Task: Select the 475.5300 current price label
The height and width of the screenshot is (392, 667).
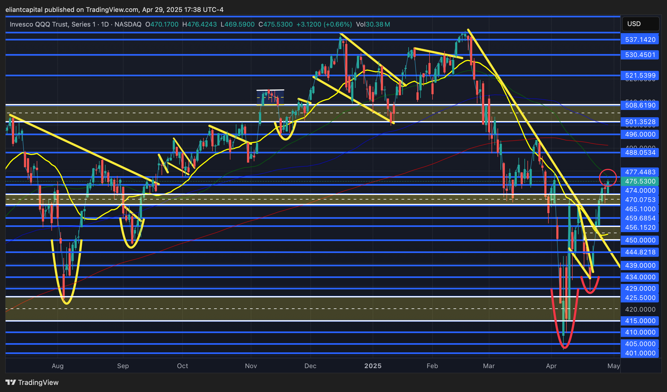Action: click(640, 181)
